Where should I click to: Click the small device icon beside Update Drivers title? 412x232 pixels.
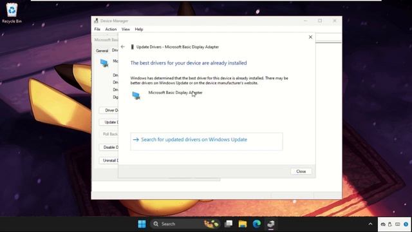click(x=133, y=47)
